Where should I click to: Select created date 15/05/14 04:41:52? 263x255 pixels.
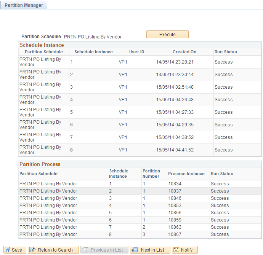tap(175, 150)
